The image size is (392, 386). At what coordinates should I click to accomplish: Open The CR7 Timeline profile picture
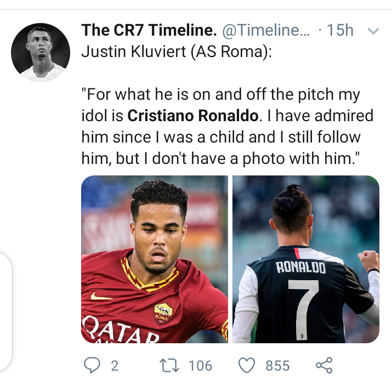tap(41, 52)
